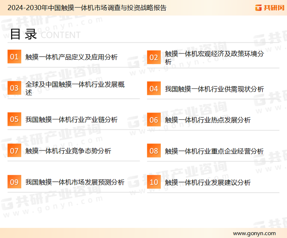Click the orange 05 number badge

(14, 119)
